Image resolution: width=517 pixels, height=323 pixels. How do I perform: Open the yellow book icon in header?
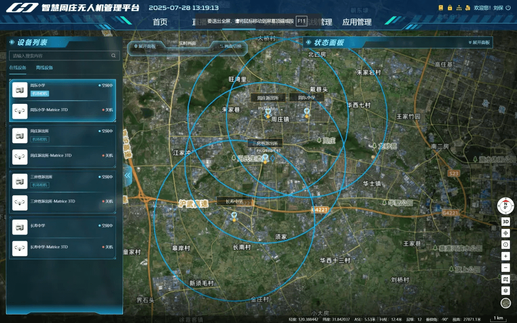(x=441, y=8)
